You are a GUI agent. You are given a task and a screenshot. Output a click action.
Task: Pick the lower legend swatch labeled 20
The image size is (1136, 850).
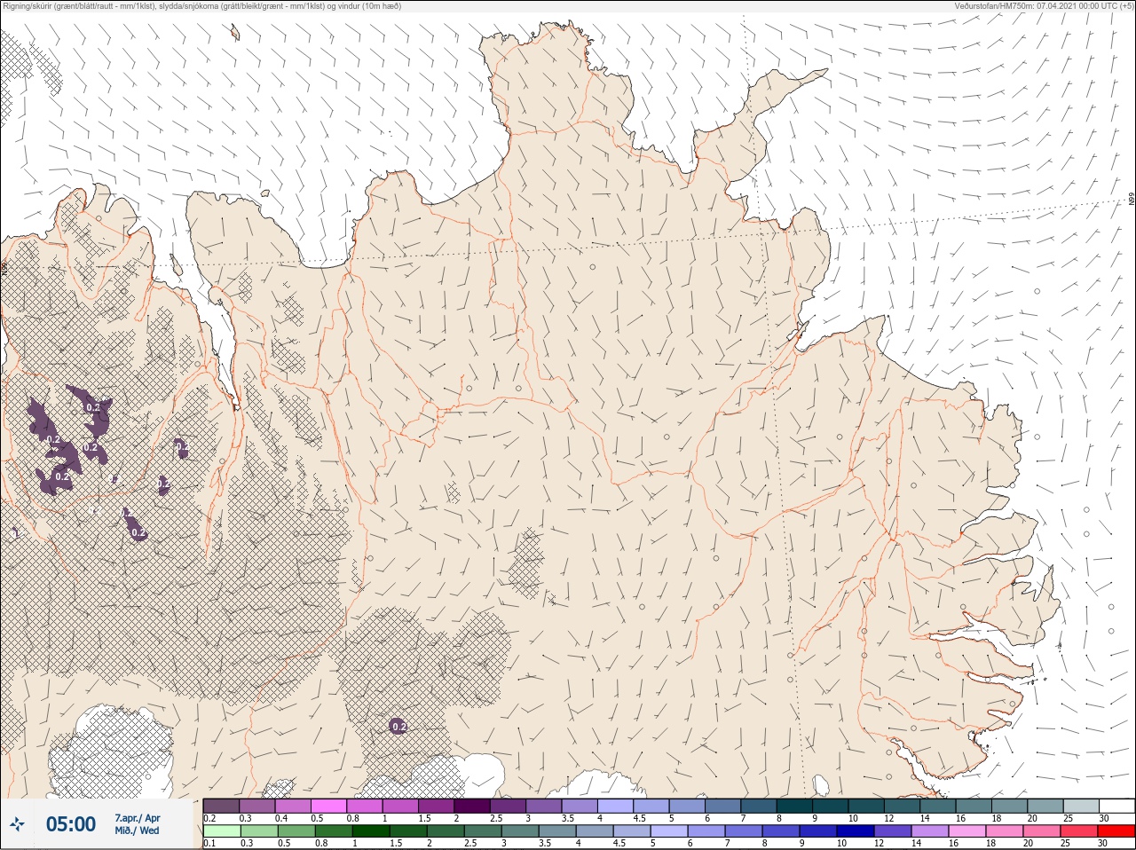click(1042, 831)
